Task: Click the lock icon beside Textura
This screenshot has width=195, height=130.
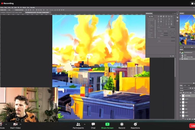Action: tap(155, 24)
